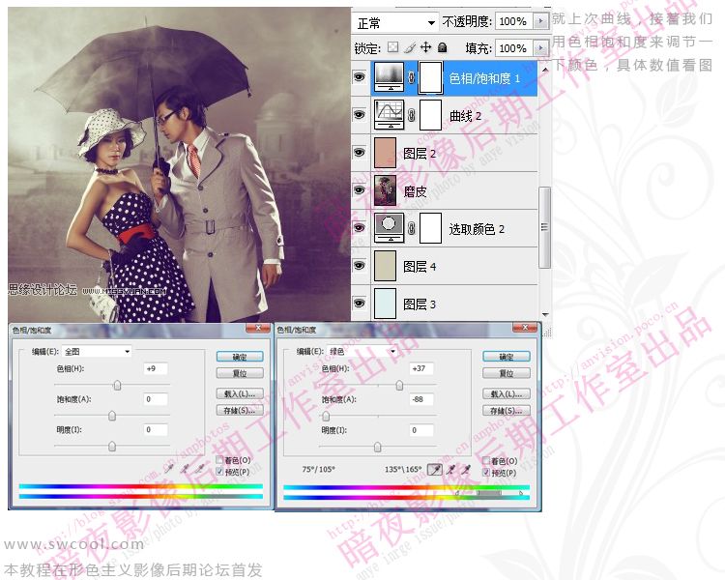This screenshot has width=725, height=580.
Task: Click the saturation slider handle in 全图 dialog
Action: coord(112,416)
